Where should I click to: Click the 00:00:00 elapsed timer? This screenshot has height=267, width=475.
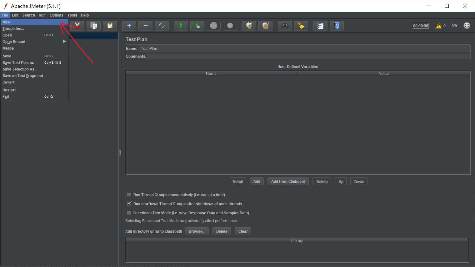[x=421, y=26]
